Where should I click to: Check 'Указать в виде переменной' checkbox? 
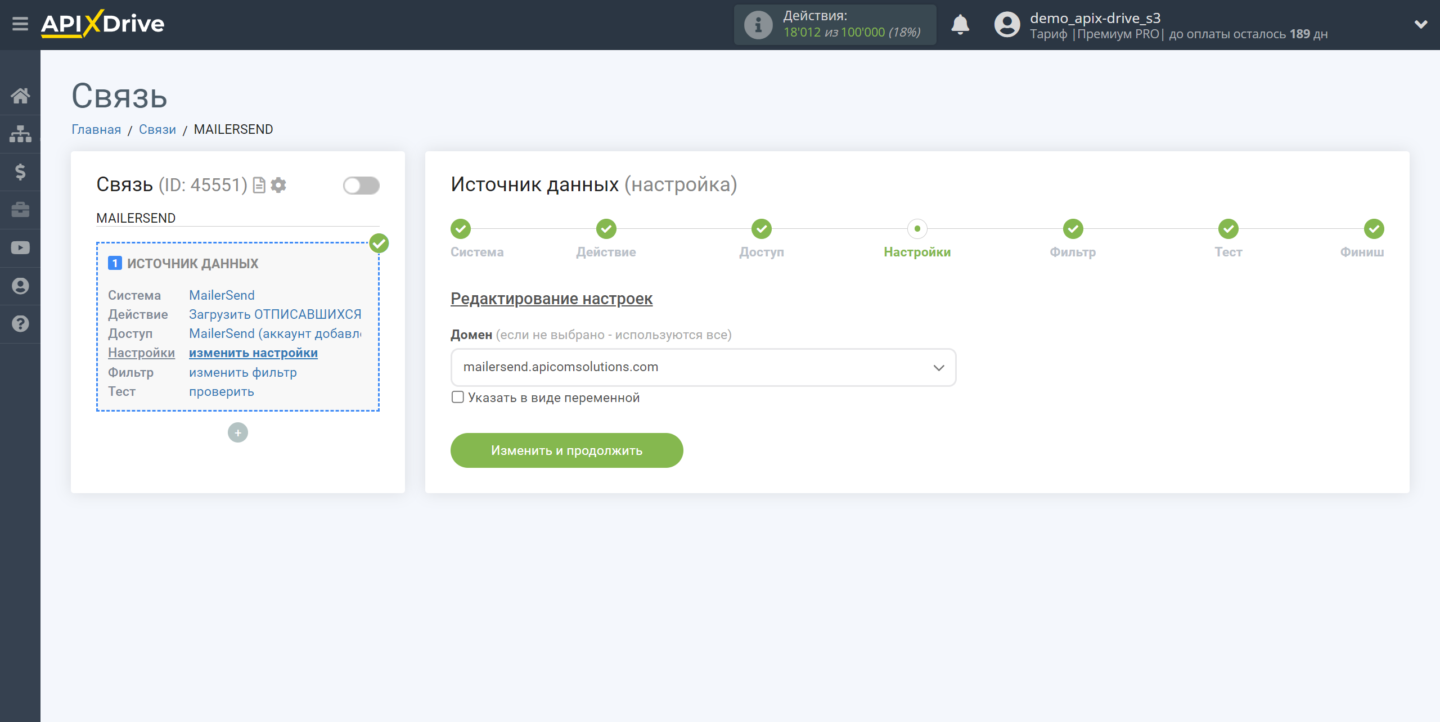point(458,397)
